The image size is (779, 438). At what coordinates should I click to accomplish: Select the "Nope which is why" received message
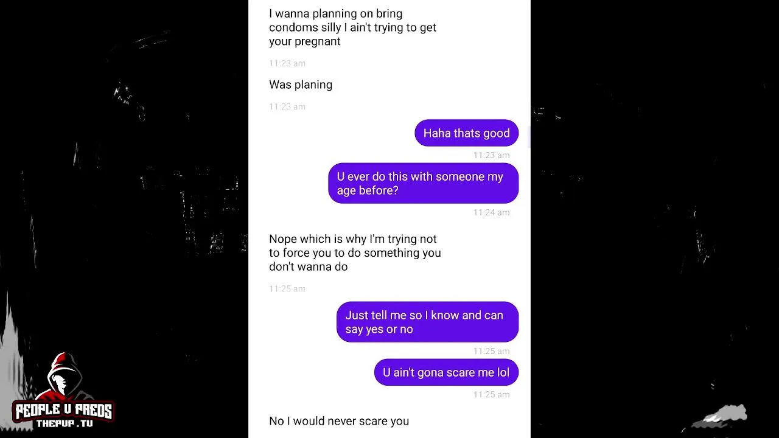point(355,252)
